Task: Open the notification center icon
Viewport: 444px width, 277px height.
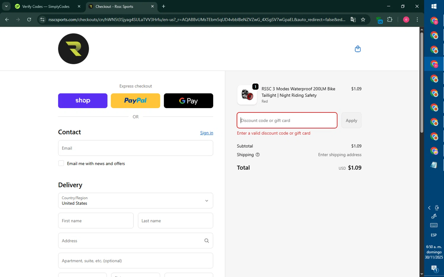Action: click(434, 268)
